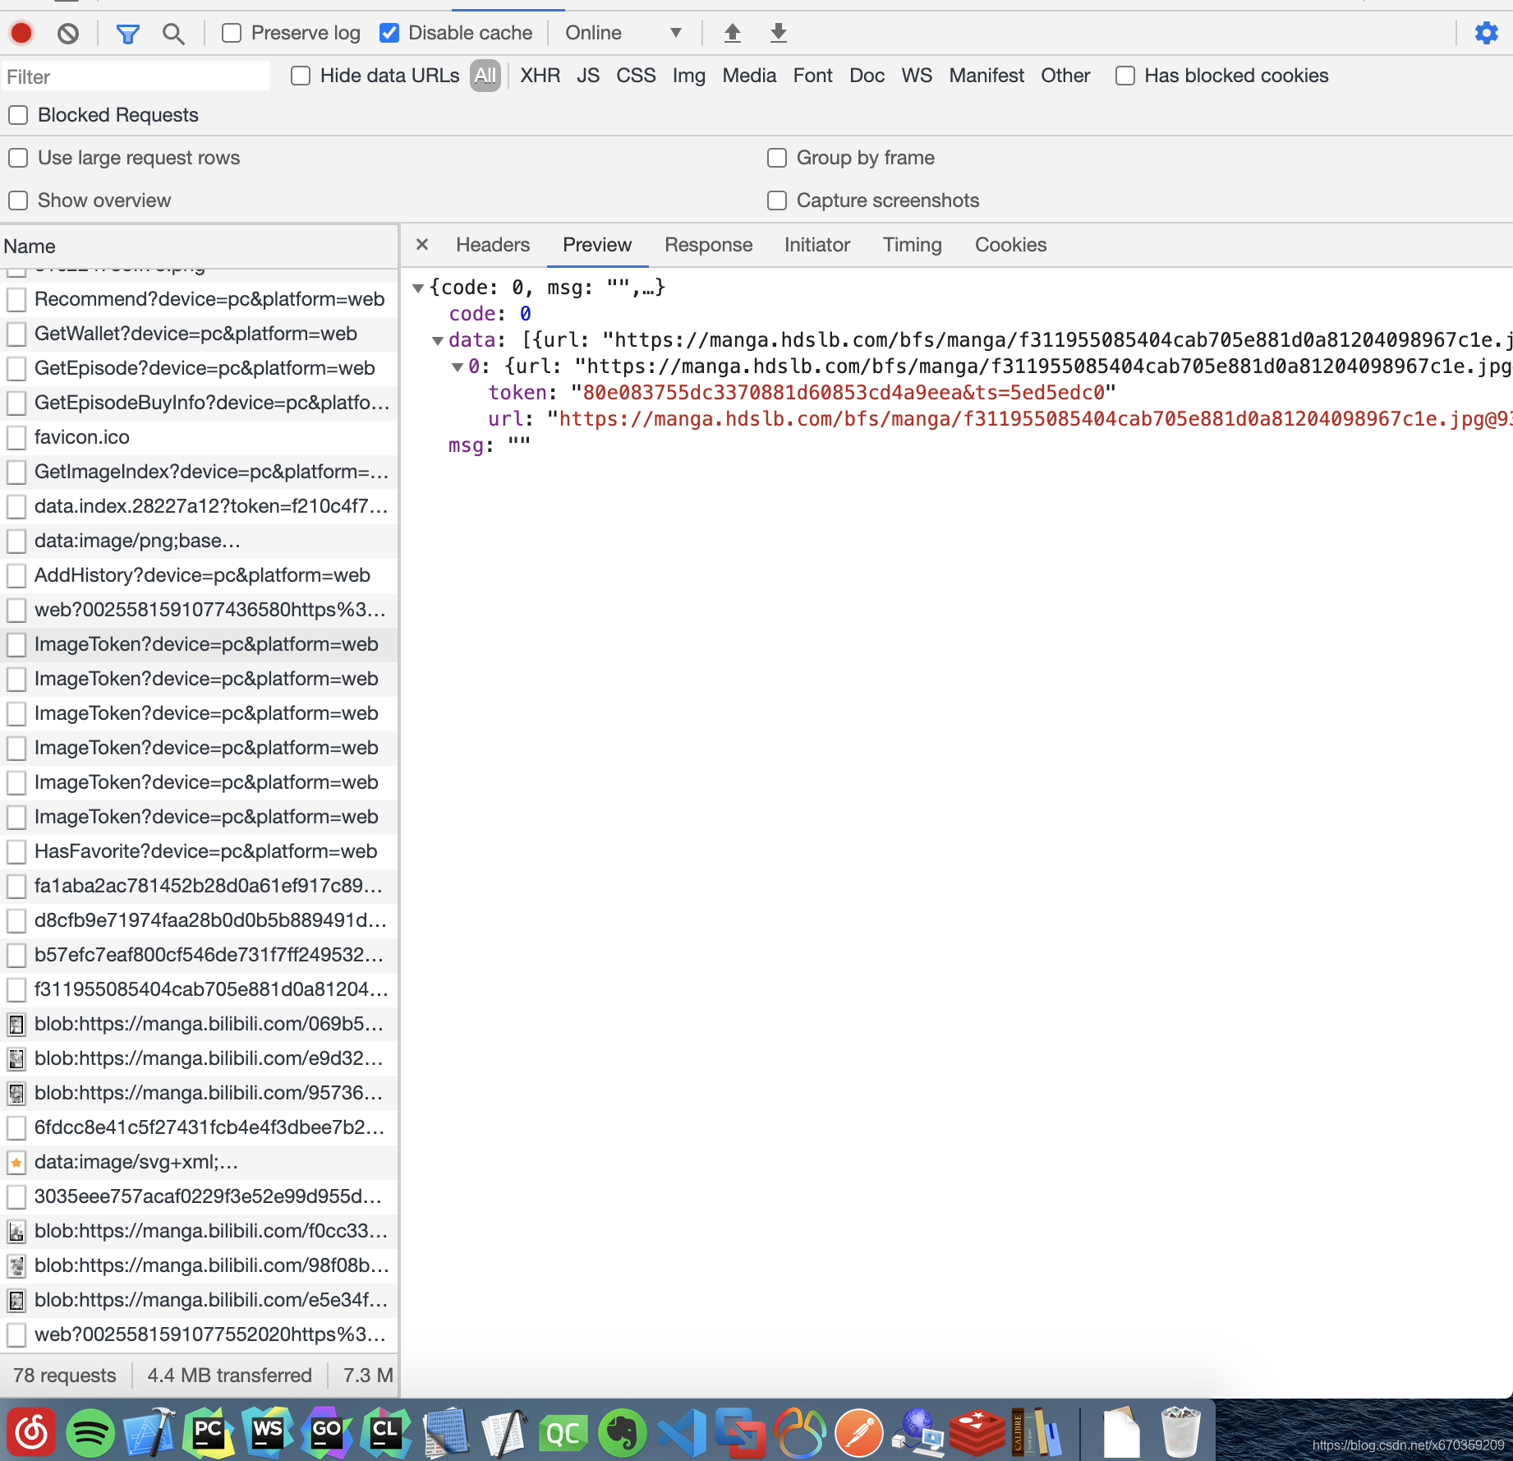Enable Group by frame
Screen dimensions: 1513x1461
point(777,158)
